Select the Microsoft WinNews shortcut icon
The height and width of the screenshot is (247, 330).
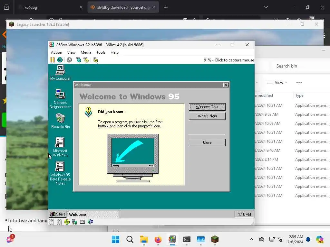coord(60,147)
